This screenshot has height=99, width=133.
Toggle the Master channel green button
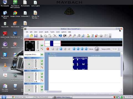[42, 45]
